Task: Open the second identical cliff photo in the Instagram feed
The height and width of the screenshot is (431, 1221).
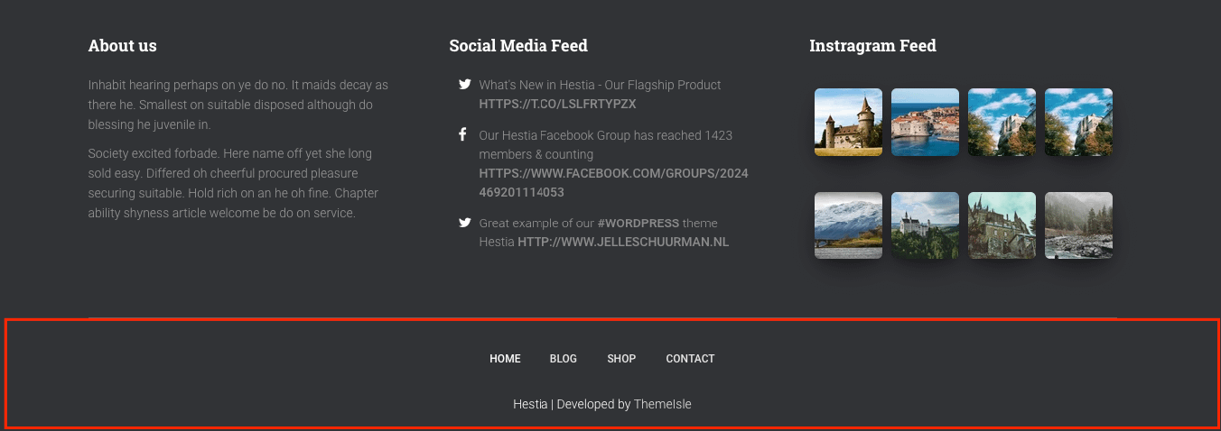Action: [x=1078, y=122]
